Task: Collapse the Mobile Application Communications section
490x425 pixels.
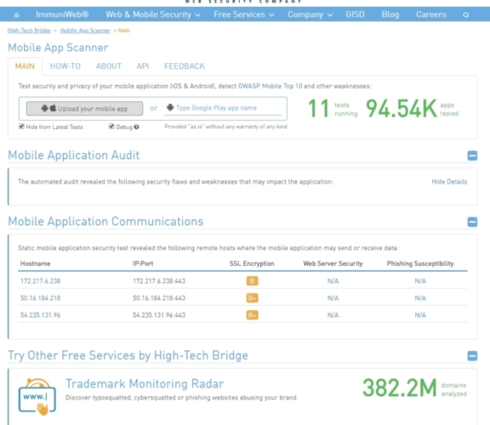Action: tap(472, 222)
